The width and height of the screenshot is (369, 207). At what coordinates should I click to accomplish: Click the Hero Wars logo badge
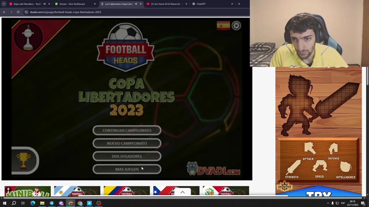[285, 186]
